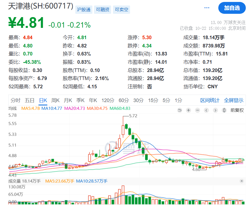This screenshot has height=205, width=248.
Task: Select the 周K chart tab
Action: click(55, 100)
